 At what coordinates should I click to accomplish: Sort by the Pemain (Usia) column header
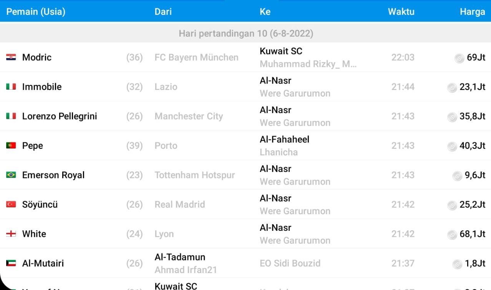(36, 12)
